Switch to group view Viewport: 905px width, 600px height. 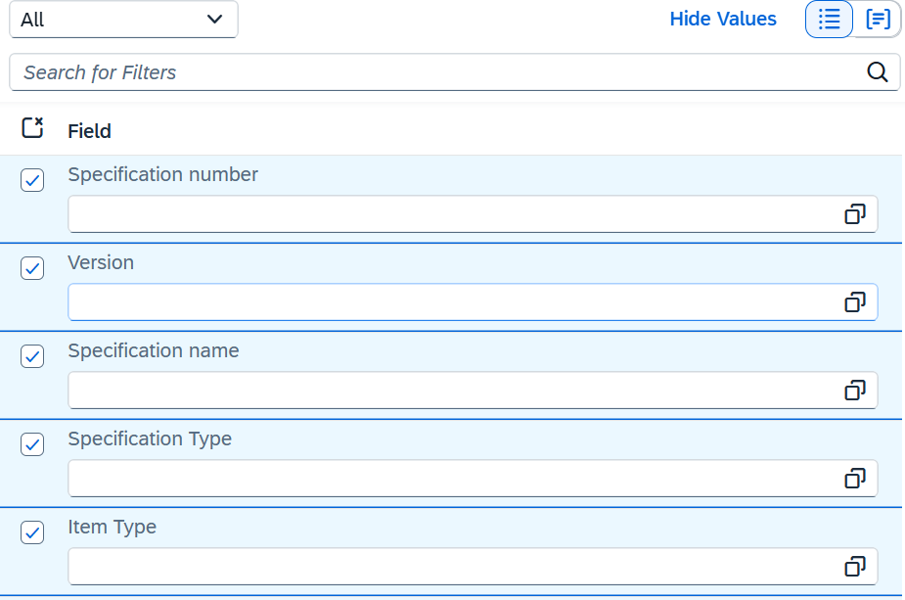(x=878, y=20)
